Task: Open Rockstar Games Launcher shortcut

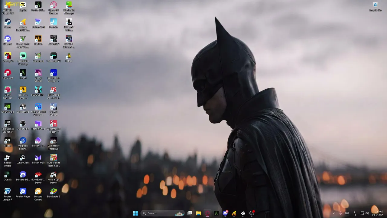Action: point(23,93)
